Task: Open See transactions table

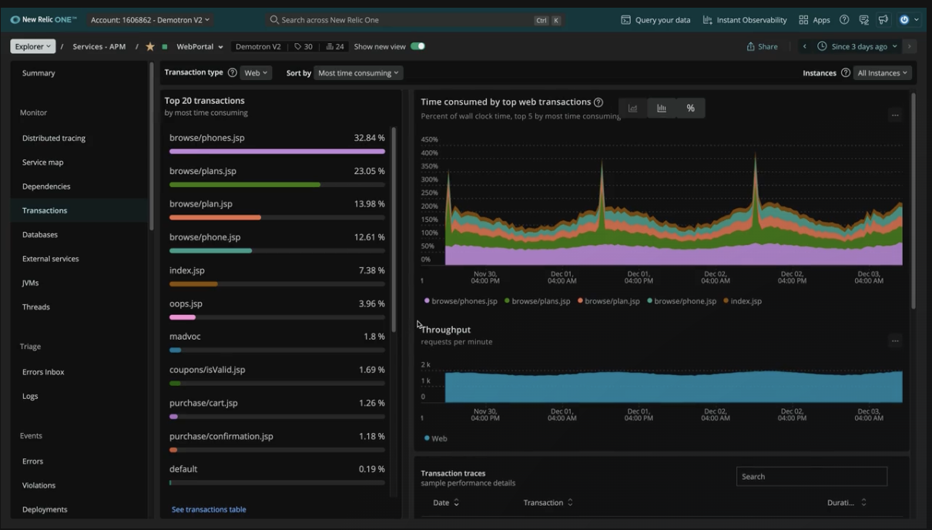Action: pos(208,509)
